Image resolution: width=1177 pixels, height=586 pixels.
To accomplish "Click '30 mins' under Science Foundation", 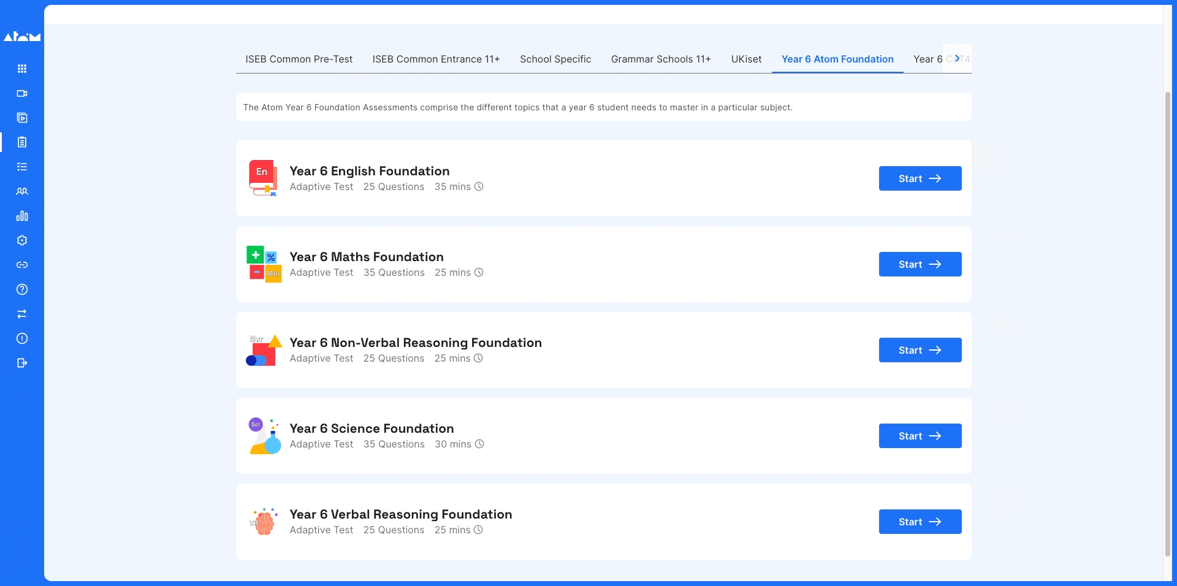I will 453,444.
